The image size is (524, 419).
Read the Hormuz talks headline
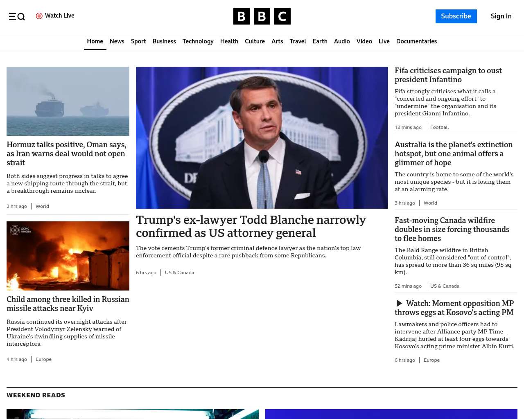(x=67, y=154)
